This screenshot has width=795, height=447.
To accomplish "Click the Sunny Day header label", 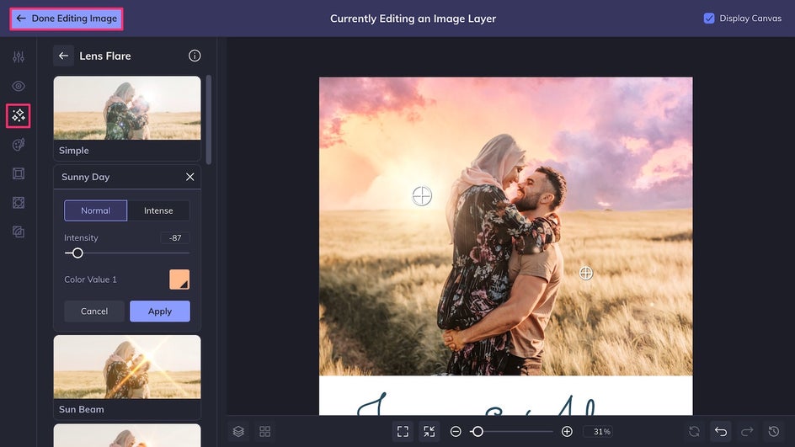I will point(85,177).
